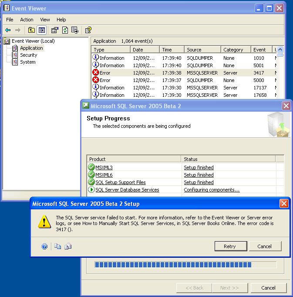This screenshot has width=293, height=297.
Task: Select the Application log in tree
Action: click(x=32, y=48)
